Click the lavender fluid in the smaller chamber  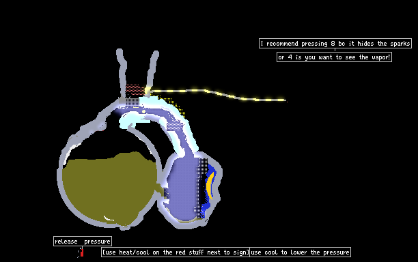(182, 186)
